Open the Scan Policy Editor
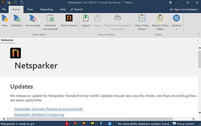Screen dimensions: 201x126 pyautogui.click(x=142, y=22)
